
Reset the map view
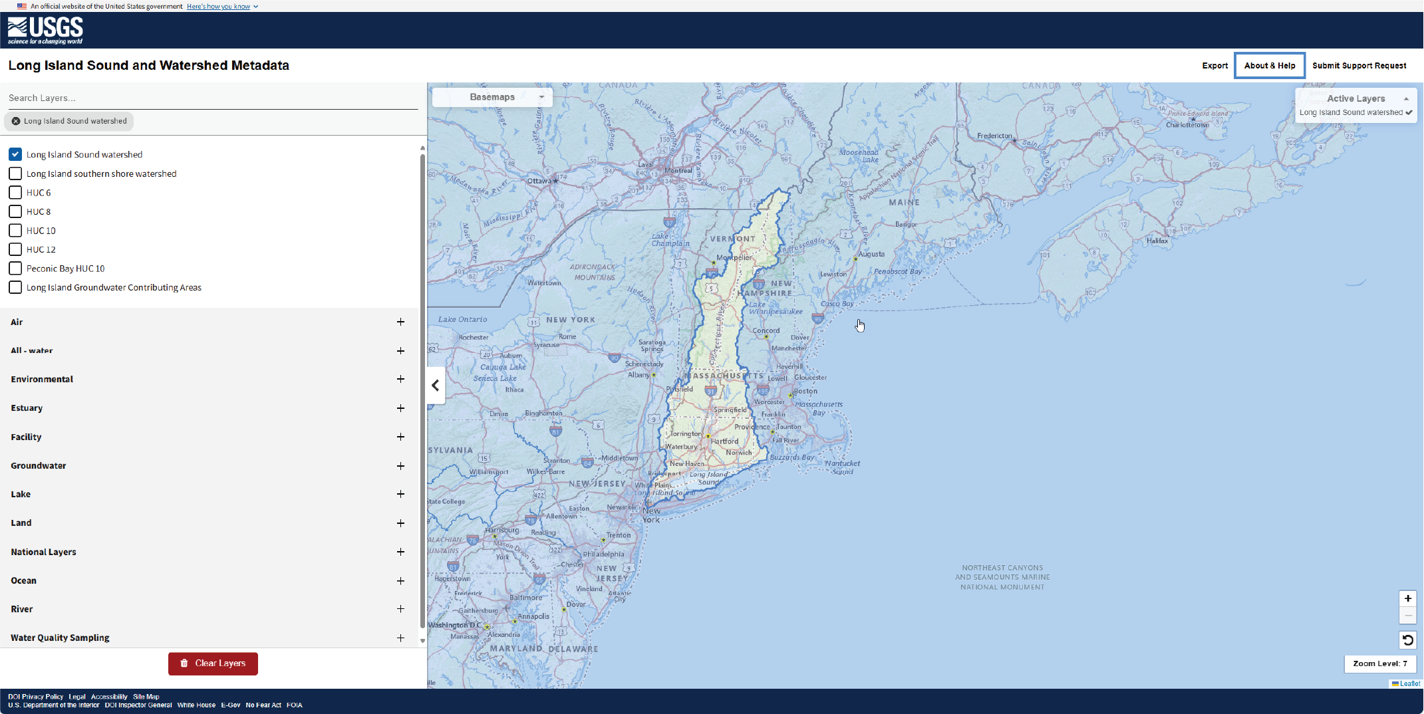pos(1407,640)
